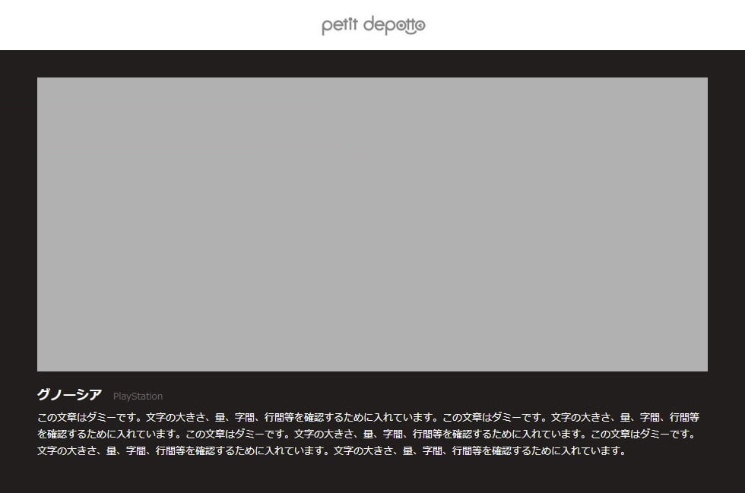Image resolution: width=745 pixels, height=493 pixels.
Task: Click the letter "p" starting the logo
Action: coord(326,27)
